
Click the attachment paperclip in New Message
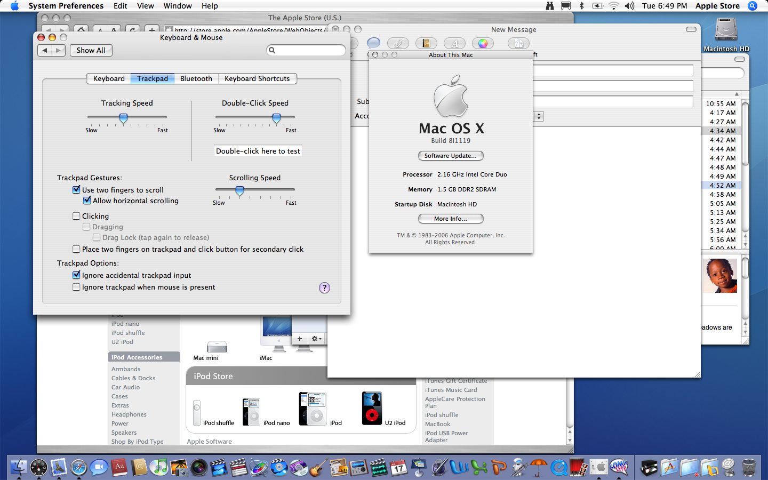click(x=398, y=43)
